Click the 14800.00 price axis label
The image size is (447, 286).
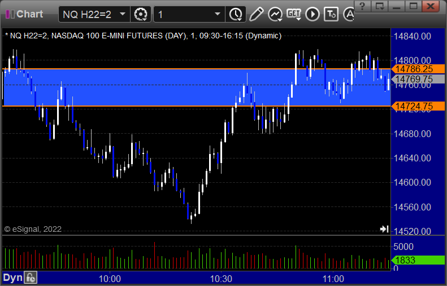coord(412,60)
